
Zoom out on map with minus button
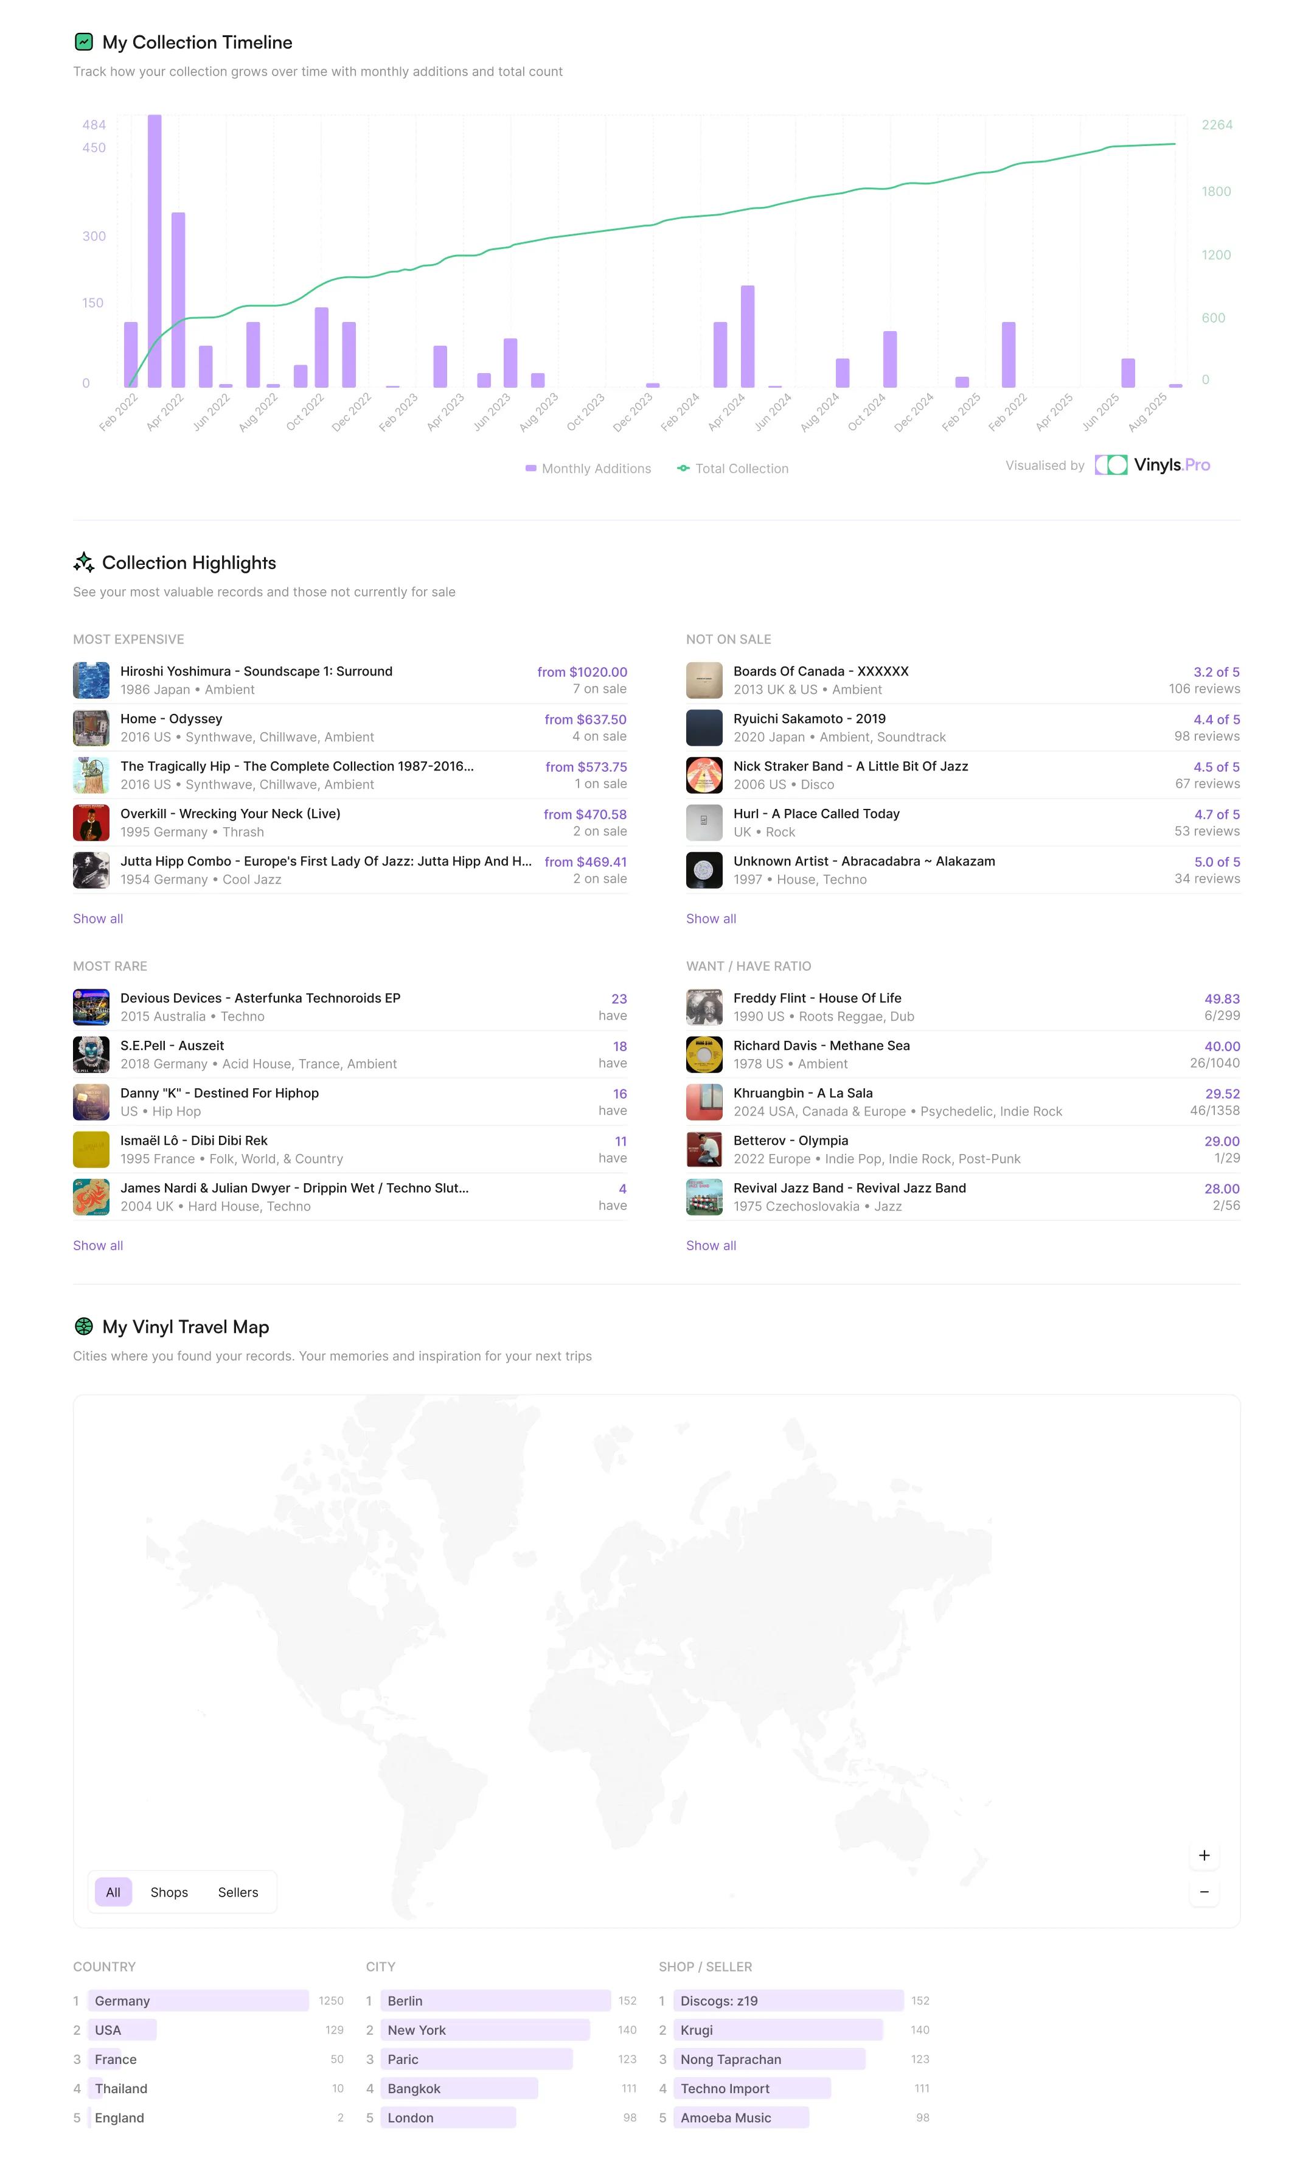[1203, 1891]
